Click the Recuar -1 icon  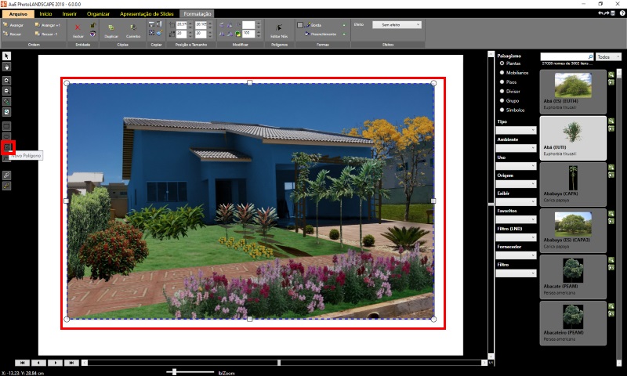(x=38, y=34)
